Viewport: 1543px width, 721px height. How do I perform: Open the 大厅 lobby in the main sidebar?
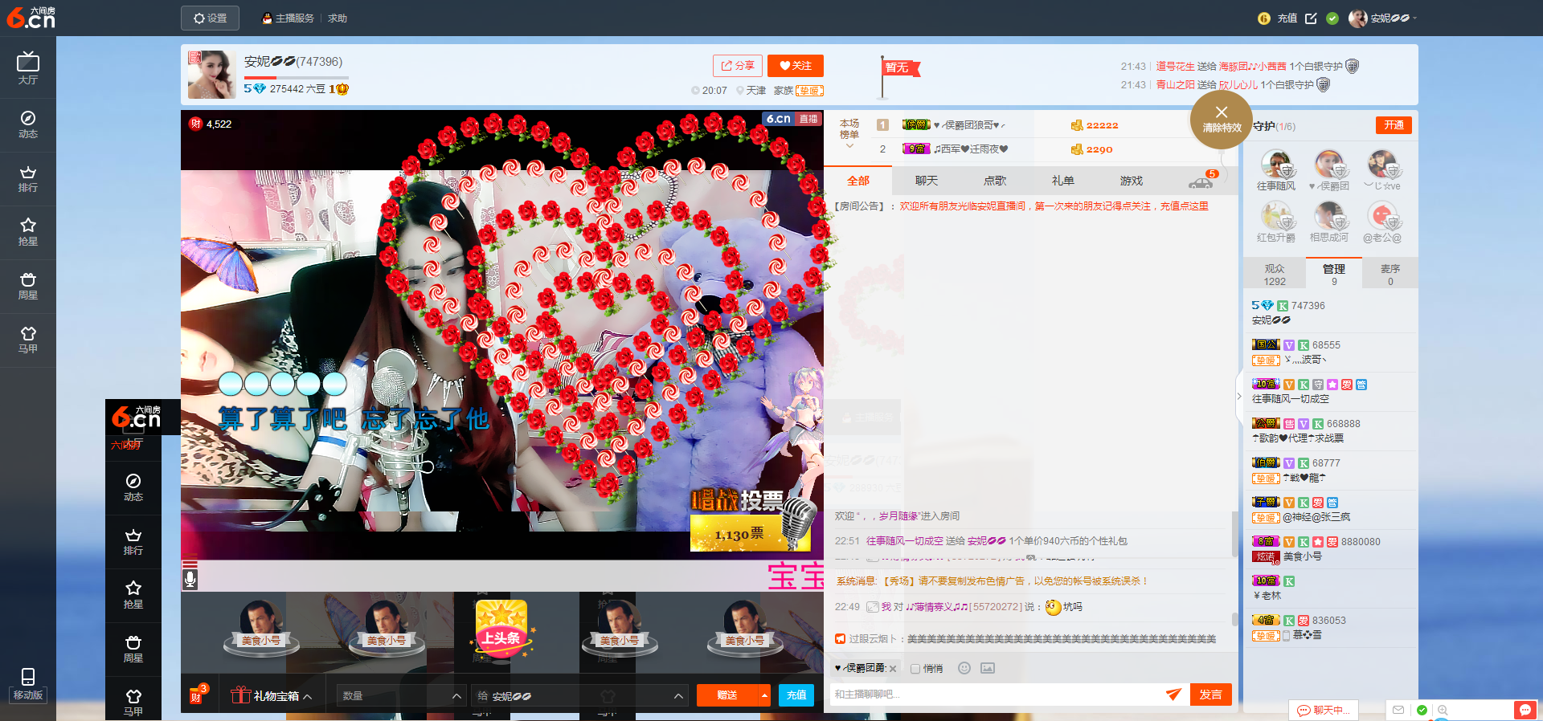(28, 67)
